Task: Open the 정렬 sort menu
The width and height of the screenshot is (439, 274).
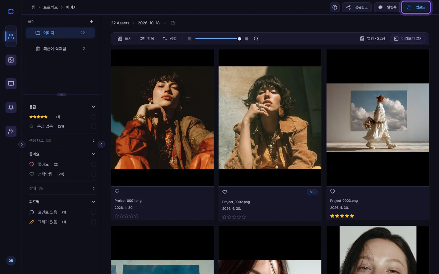Action: click(170, 39)
